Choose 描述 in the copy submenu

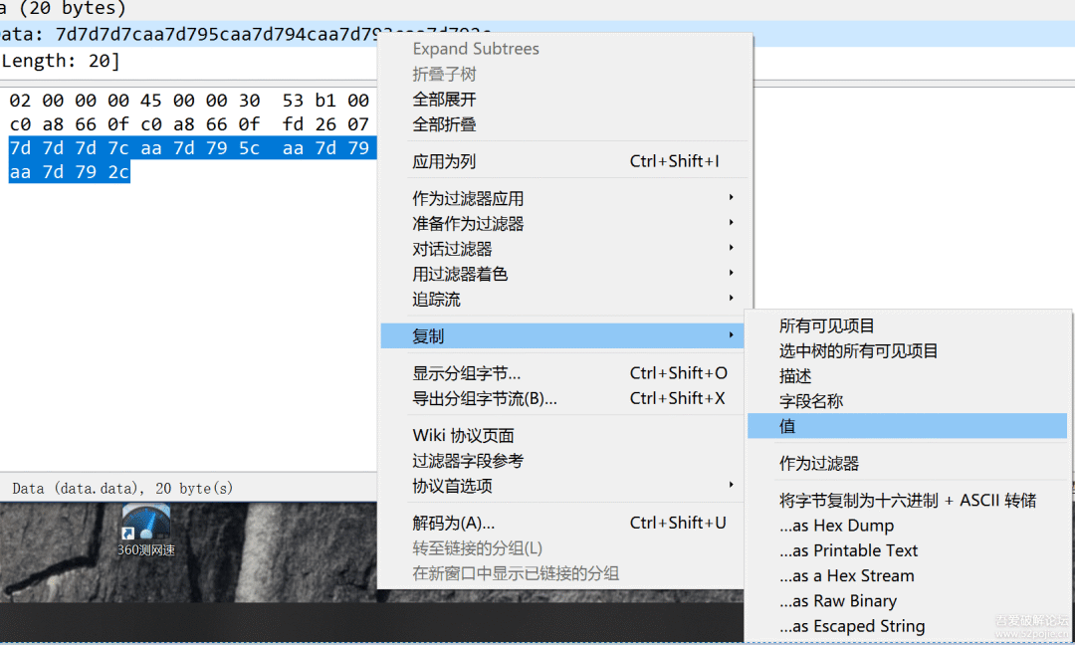pyautogui.click(x=907, y=376)
